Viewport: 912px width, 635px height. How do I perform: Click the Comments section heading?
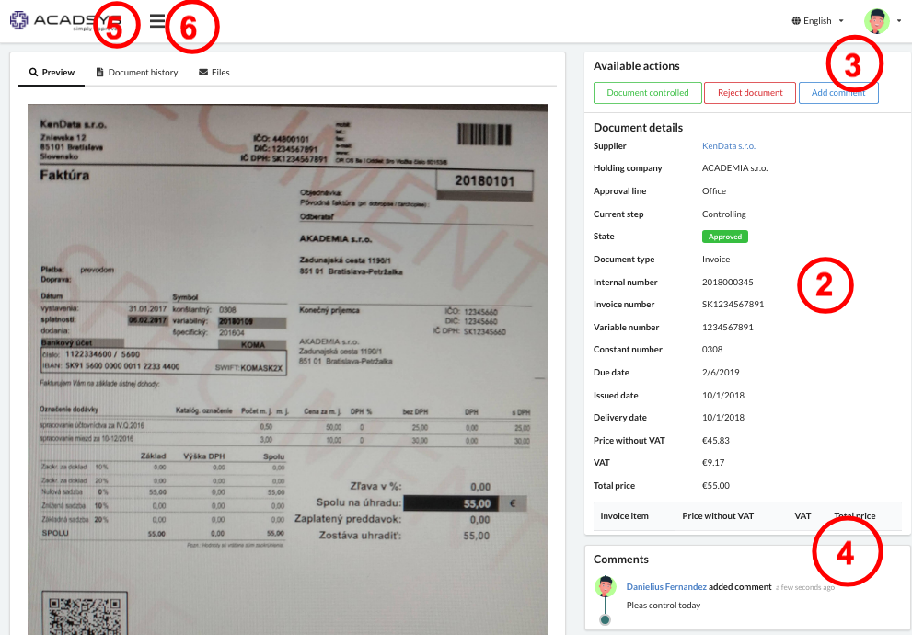click(x=620, y=560)
